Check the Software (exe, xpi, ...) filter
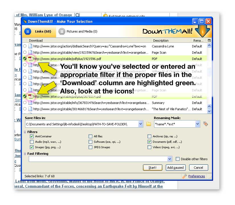Screen dimensions: 235x205 click(x=90, y=142)
